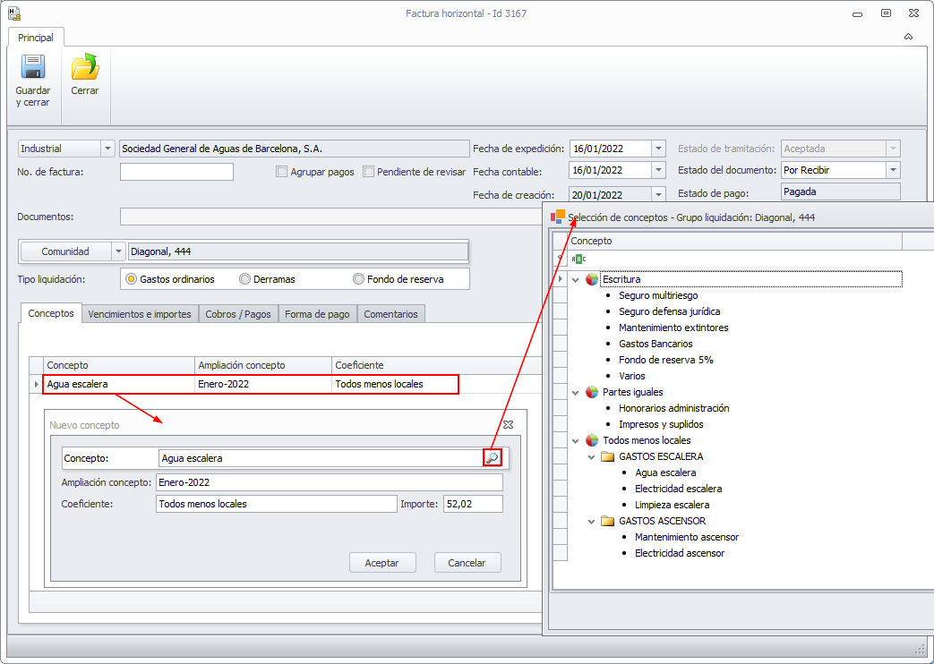934x664 pixels.
Task: Collapse the Partes iguales tree group
Action: point(576,392)
